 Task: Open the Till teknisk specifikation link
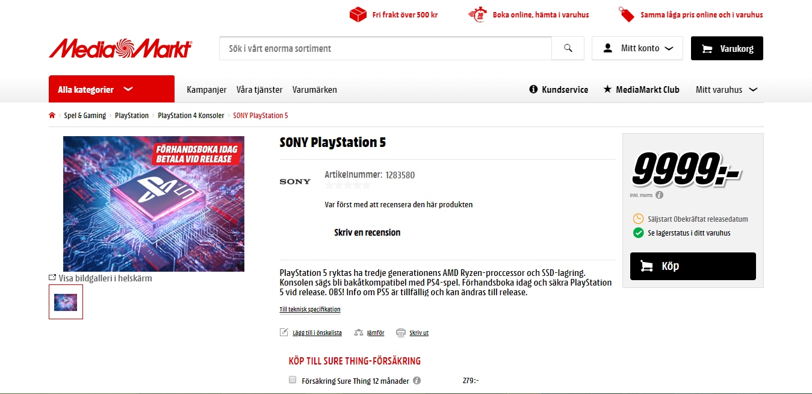(x=310, y=310)
